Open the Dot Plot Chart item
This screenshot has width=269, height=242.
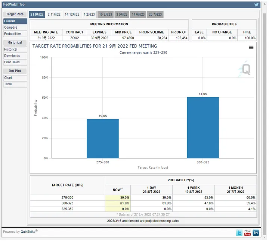tap(8, 78)
